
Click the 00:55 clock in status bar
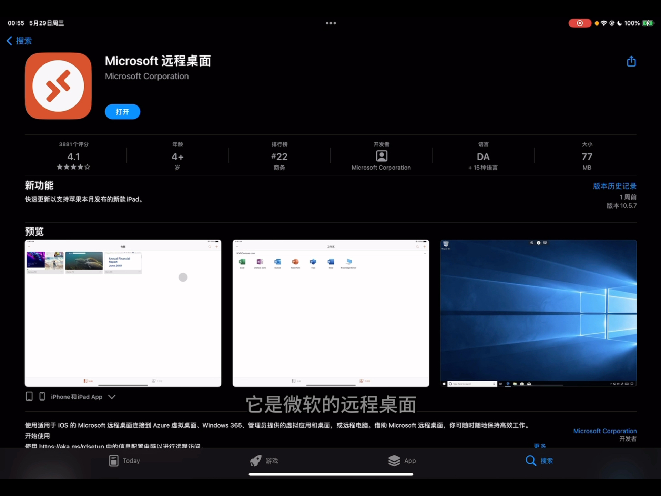coord(16,23)
